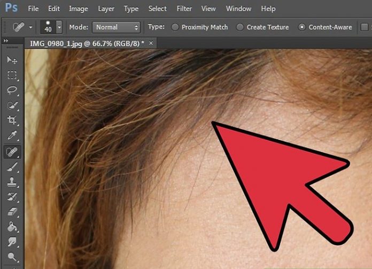Open the Mode dropdown set to Normal
Image resolution: width=372 pixels, height=269 pixels.
tap(116, 27)
